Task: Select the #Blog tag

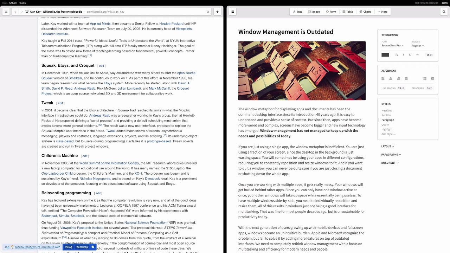Action: click(69, 247)
